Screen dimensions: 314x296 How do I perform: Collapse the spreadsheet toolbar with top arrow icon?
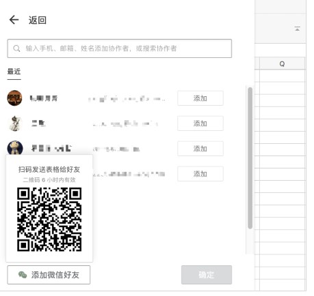[x=297, y=29]
